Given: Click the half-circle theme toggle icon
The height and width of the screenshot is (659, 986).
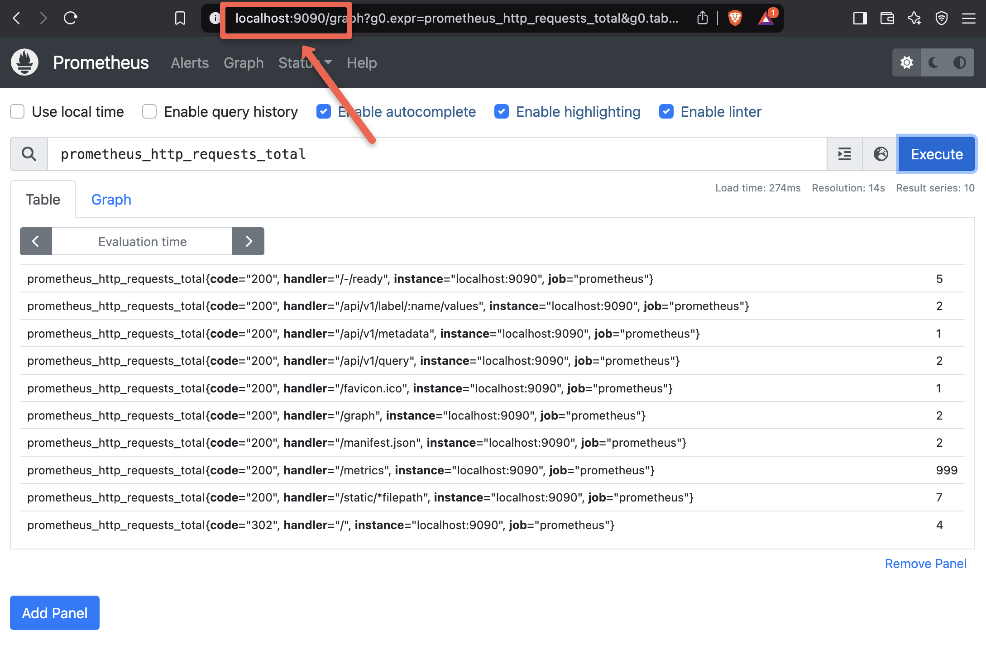Looking at the screenshot, I should click(x=962, y=62).
